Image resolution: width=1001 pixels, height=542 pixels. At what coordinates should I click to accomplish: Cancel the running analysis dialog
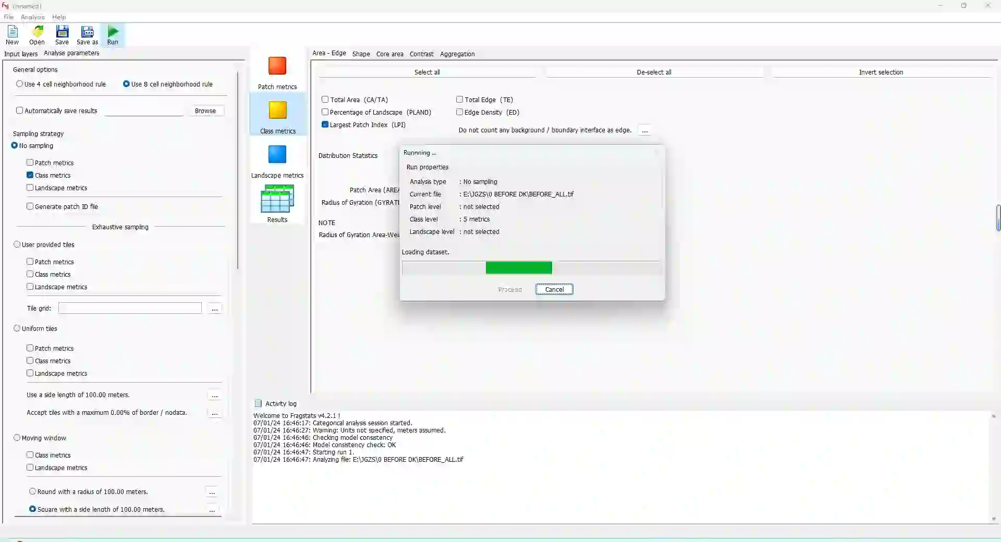pos(554,289)
